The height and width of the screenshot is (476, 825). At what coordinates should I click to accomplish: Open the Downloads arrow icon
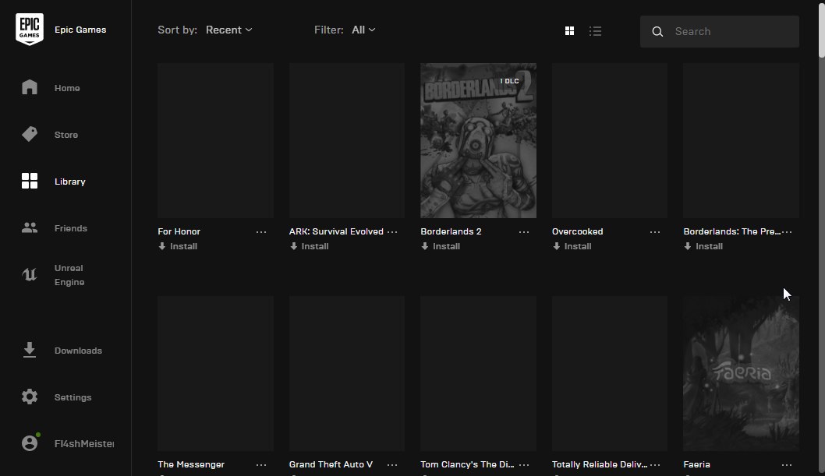click(30, 350)
